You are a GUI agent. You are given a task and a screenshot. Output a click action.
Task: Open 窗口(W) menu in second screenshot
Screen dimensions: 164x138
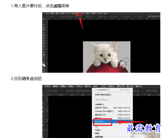[130, 86]
